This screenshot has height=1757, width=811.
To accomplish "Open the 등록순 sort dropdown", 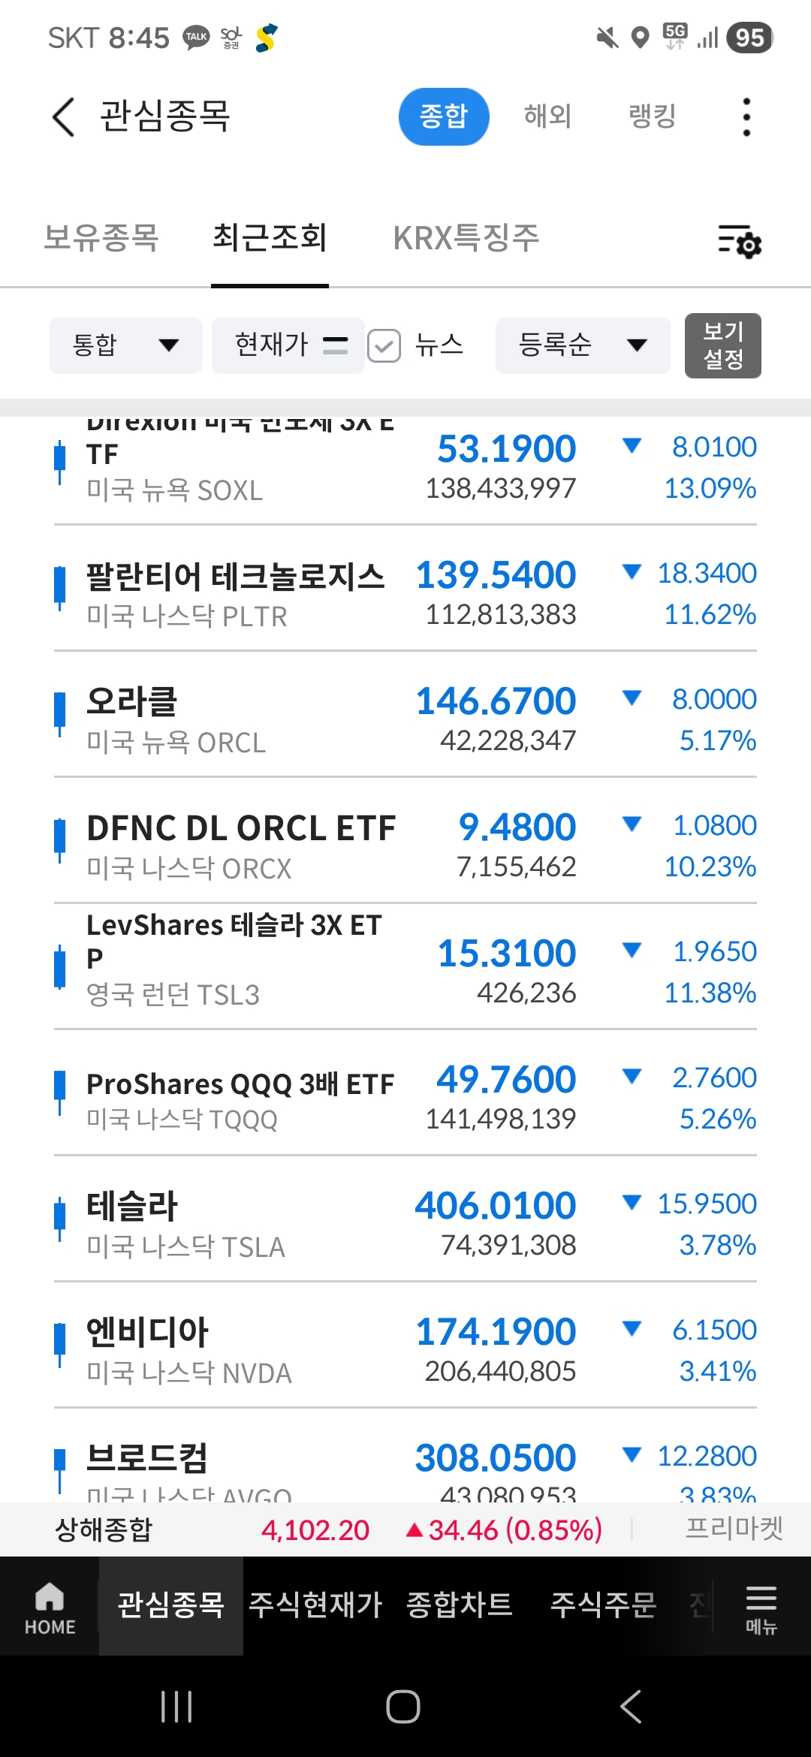I will [582, 345].
